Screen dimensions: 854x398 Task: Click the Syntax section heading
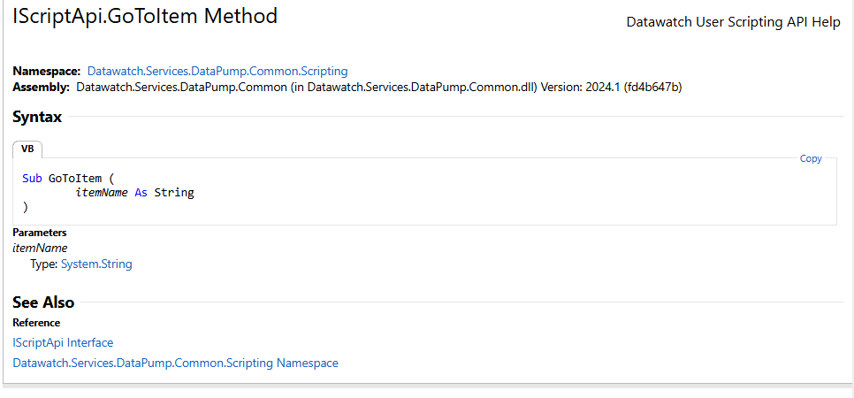point(37,117)
